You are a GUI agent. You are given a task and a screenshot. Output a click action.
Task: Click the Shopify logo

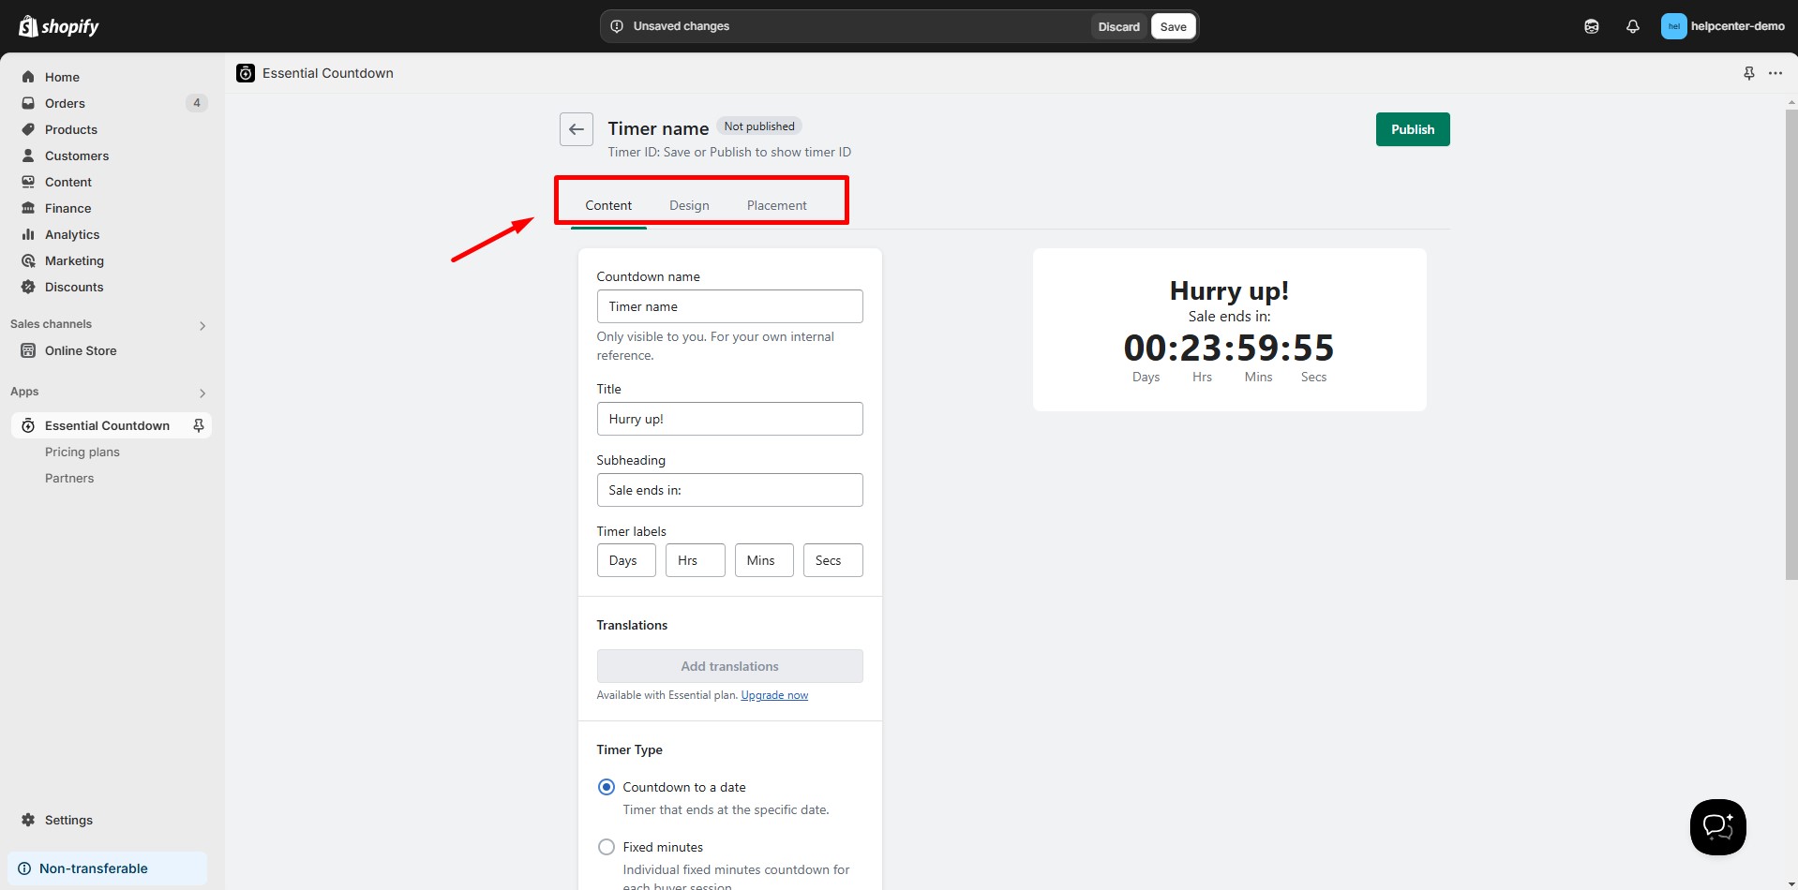[x=59, y=26]
